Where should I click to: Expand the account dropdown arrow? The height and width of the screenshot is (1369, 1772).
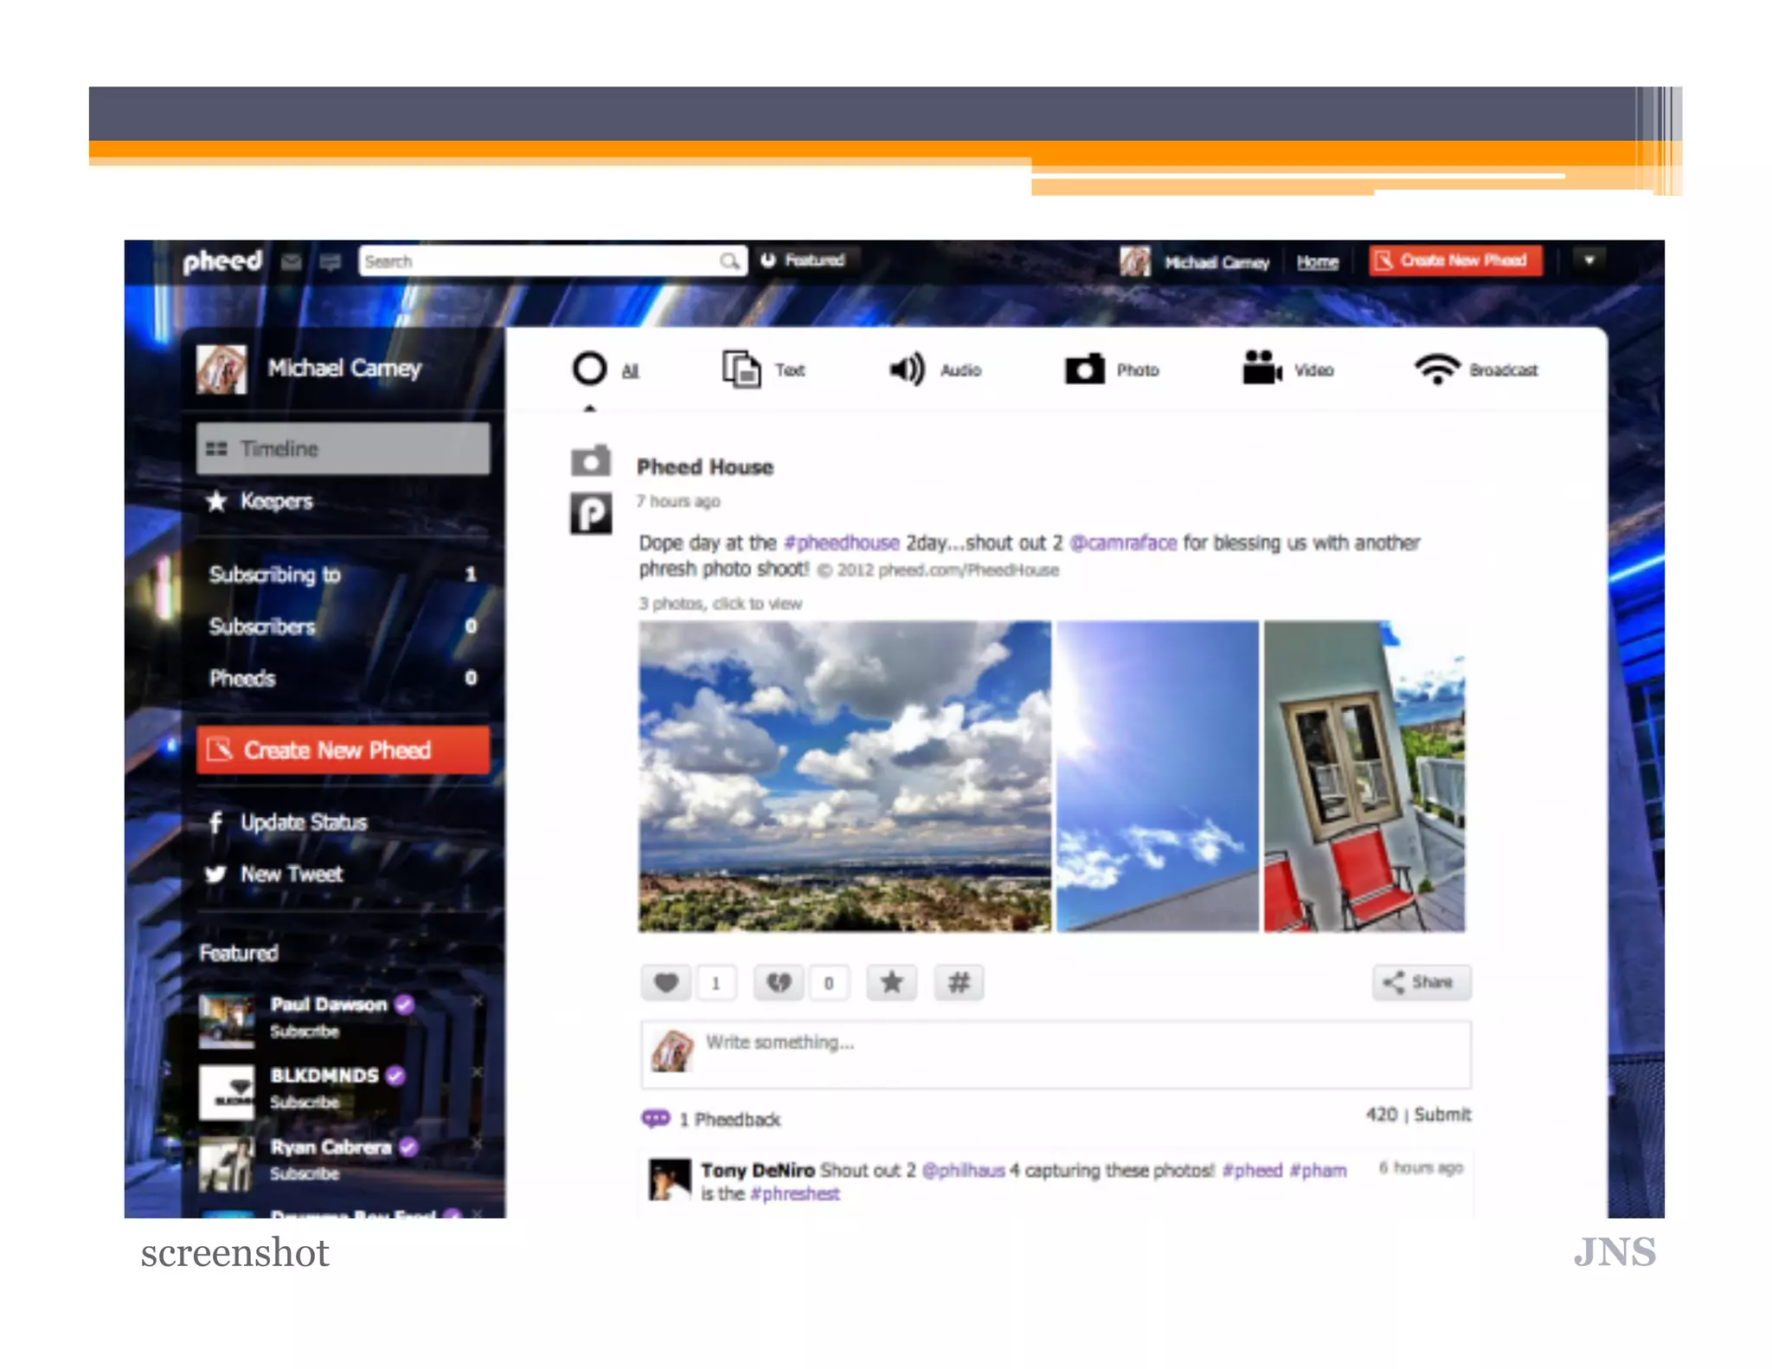(x=1589, y=260)
